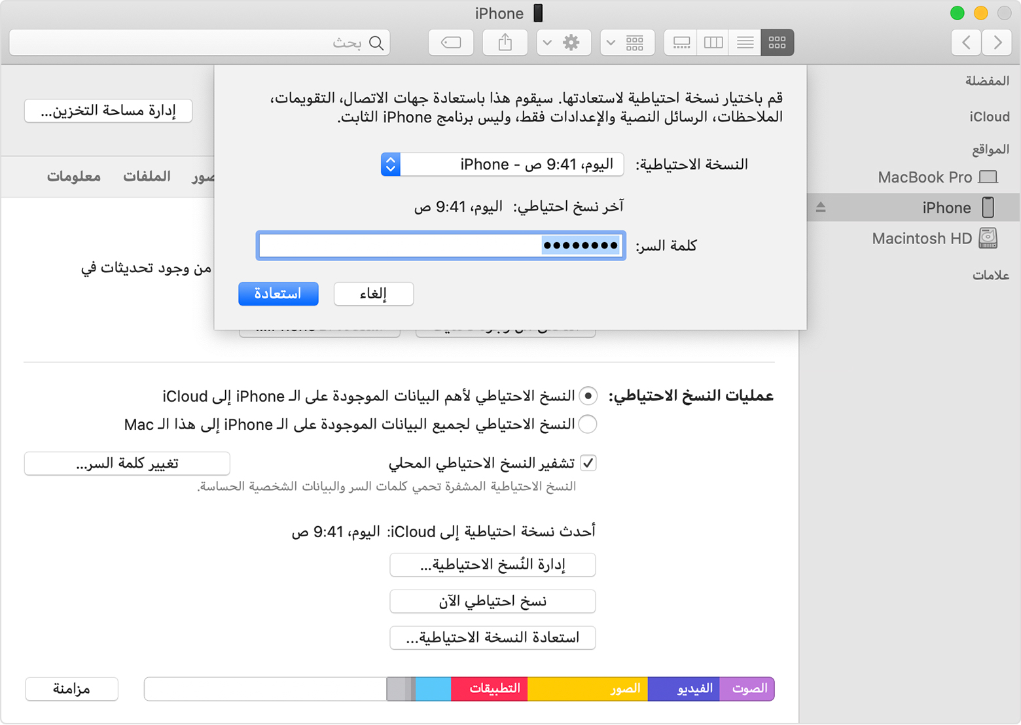The height and width of the screenshot is (725, 1021).
Task: Click the grouping dropdown arrow
Action: [x=611, y=43]
